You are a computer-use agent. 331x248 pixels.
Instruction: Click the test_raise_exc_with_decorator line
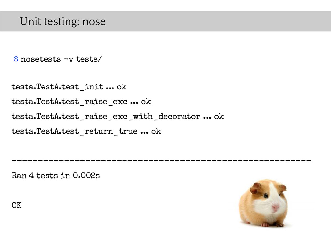tap(118, 116)
